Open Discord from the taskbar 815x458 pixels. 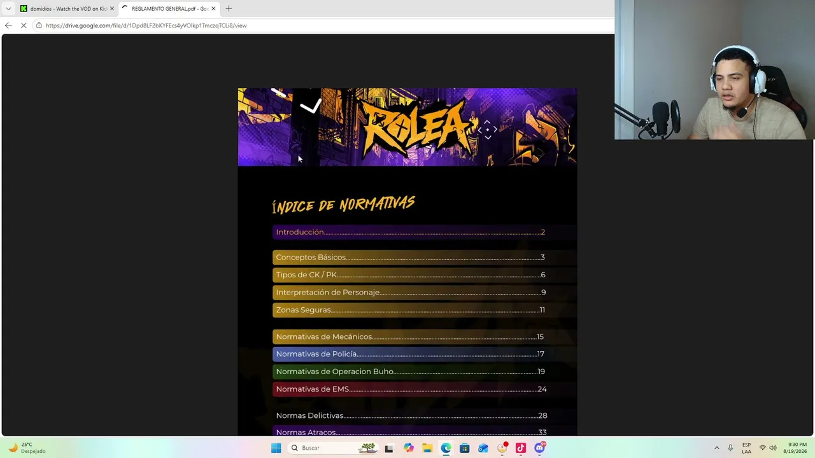pos(540,448)
